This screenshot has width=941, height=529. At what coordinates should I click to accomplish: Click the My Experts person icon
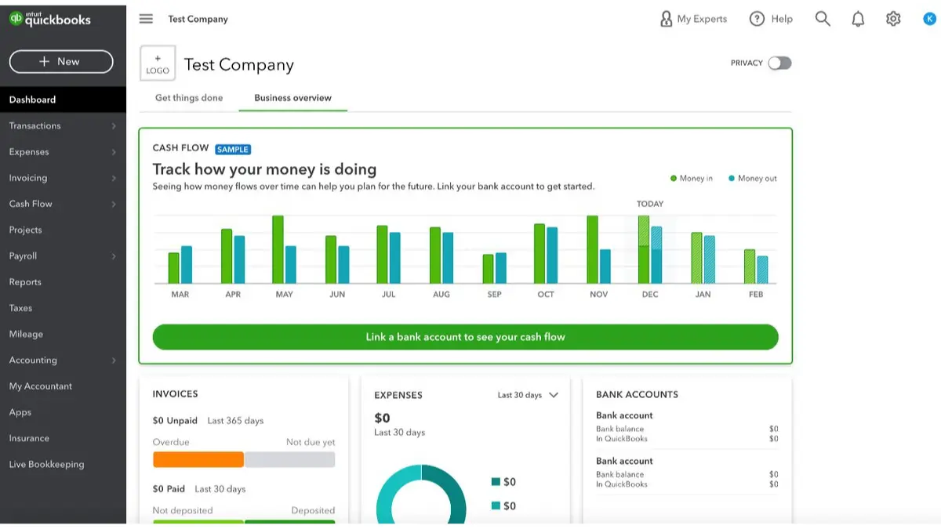(x=665, y=18)
